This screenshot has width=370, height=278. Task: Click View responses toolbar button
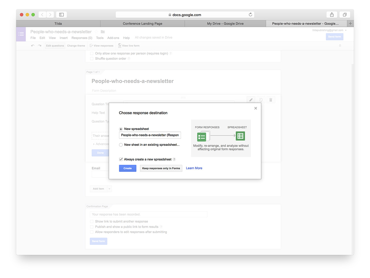coord(101,46)
